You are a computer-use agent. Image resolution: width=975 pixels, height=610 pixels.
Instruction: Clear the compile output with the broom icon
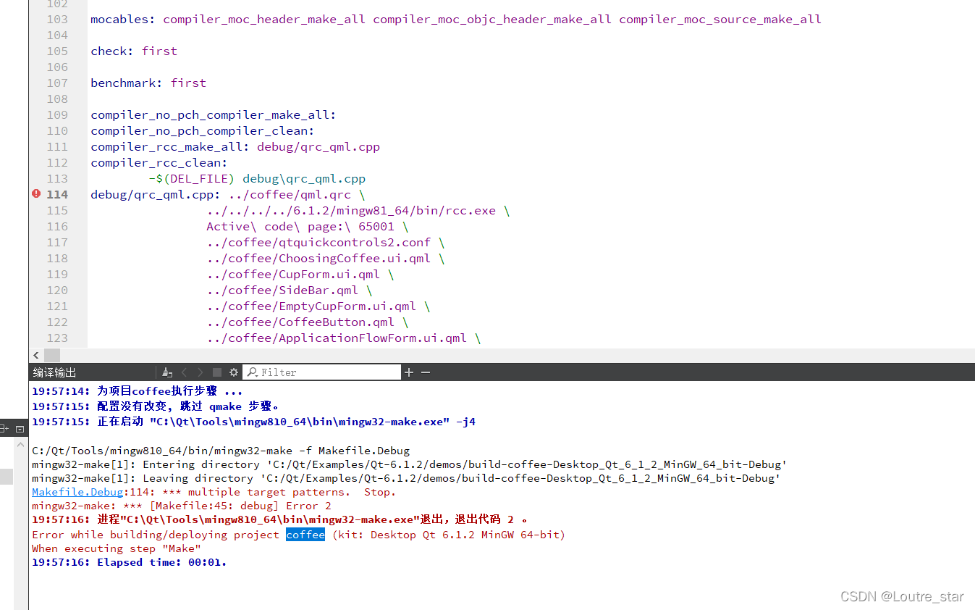coord(167,372)
